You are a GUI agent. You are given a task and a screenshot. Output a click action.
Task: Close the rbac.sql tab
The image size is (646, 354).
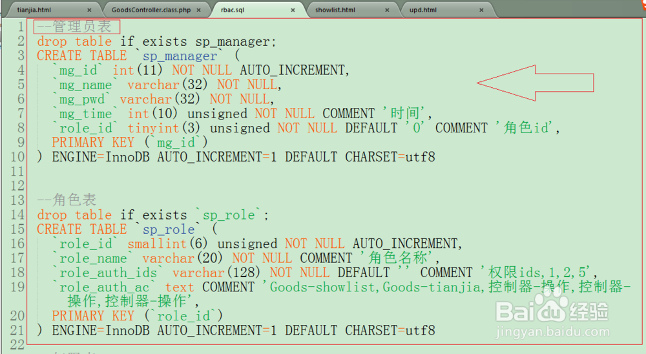293,10
